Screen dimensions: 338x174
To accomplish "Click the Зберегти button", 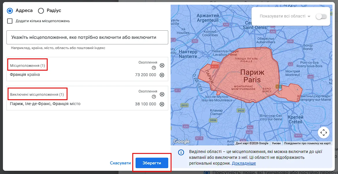I will (x=152, y=163).
